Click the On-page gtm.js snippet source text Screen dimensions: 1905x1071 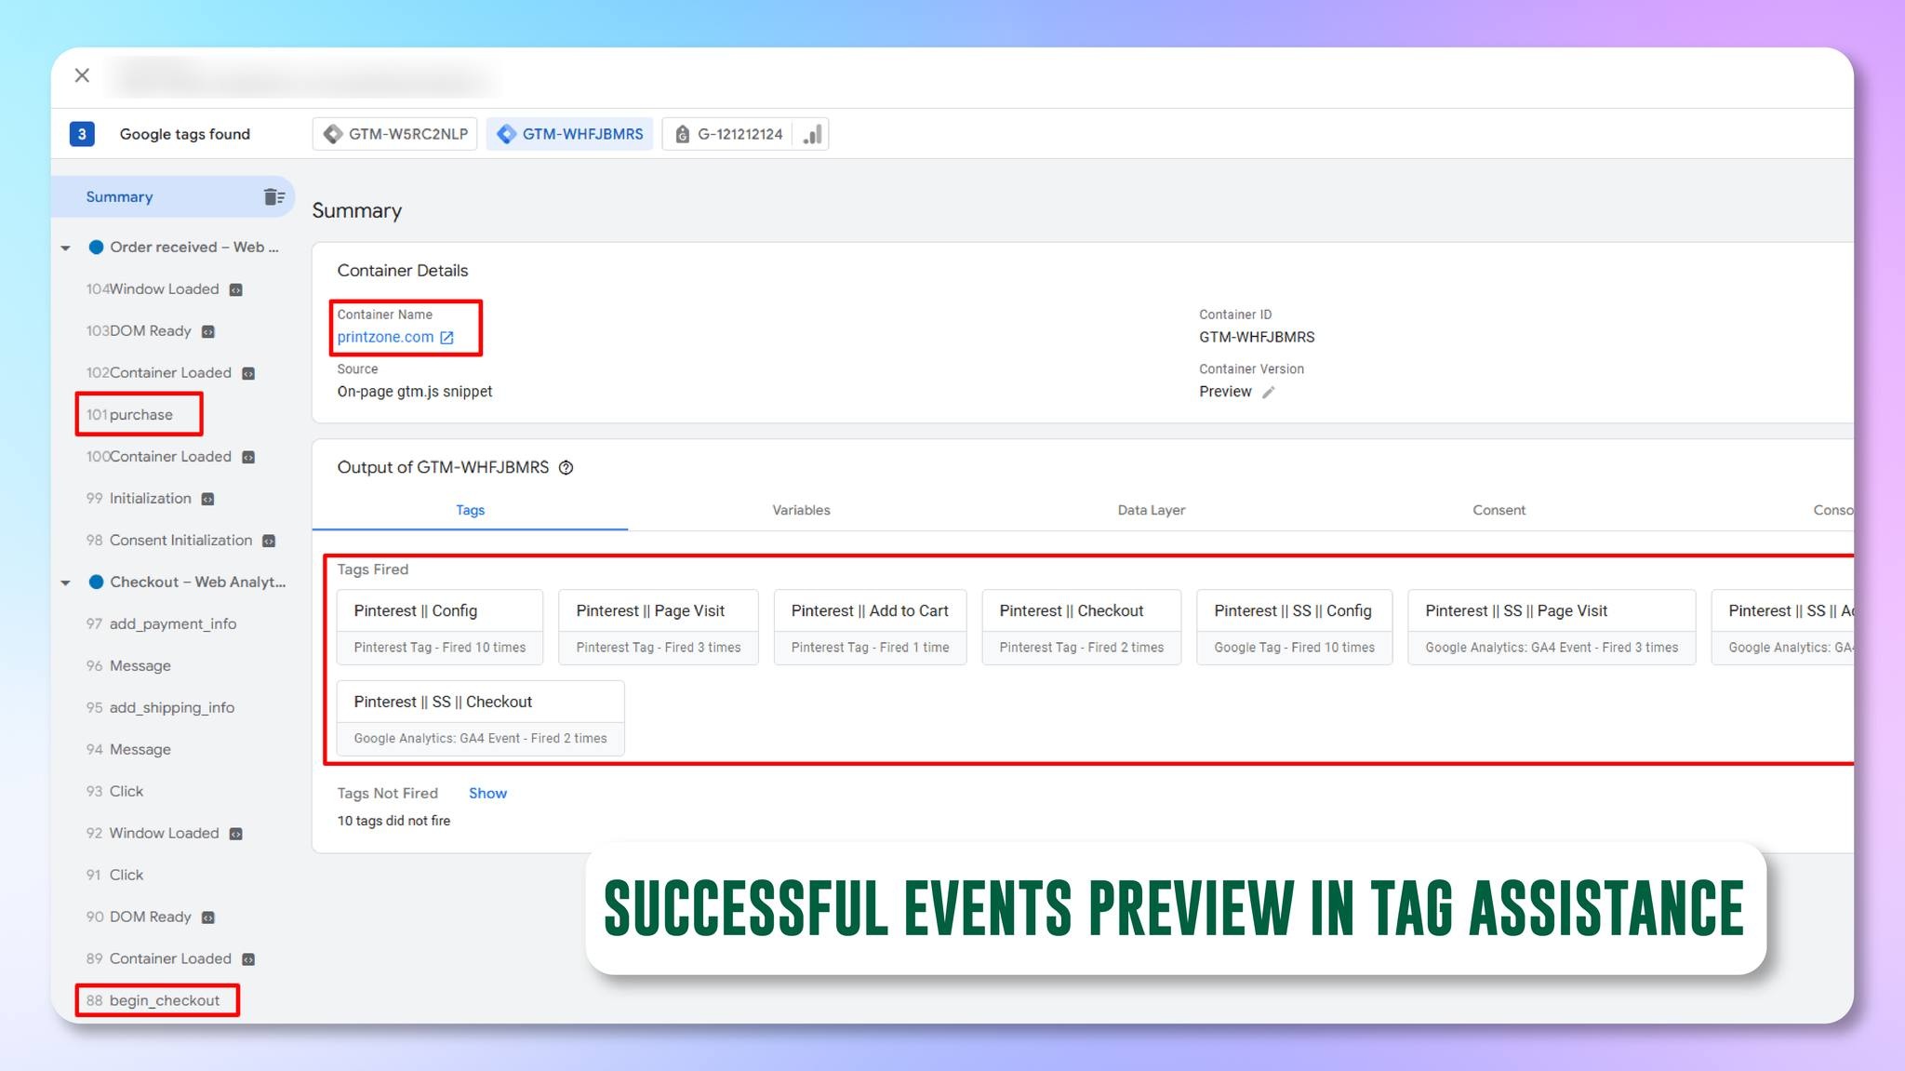click(x=415, y=392)
